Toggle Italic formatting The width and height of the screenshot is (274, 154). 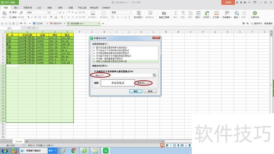pyautogui.click(x=32, y=17)
